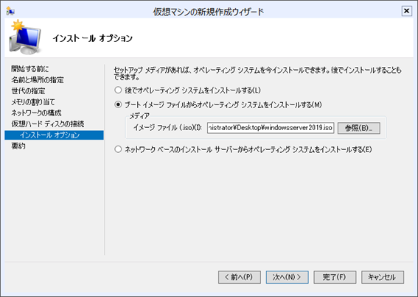Screen dimensions: 418x297
Task: Select highlighted インストール オプション step
Action: point(54,135)
